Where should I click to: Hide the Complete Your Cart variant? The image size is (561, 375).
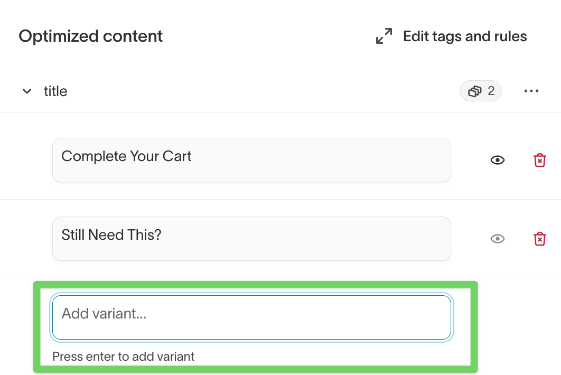[x=497, y=160]
